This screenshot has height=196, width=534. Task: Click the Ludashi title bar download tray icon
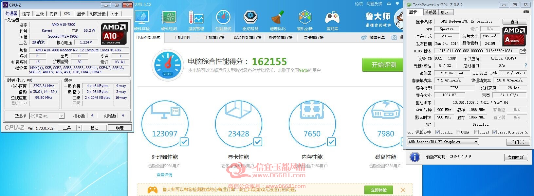pyautogui.click(x=389, y=4)
